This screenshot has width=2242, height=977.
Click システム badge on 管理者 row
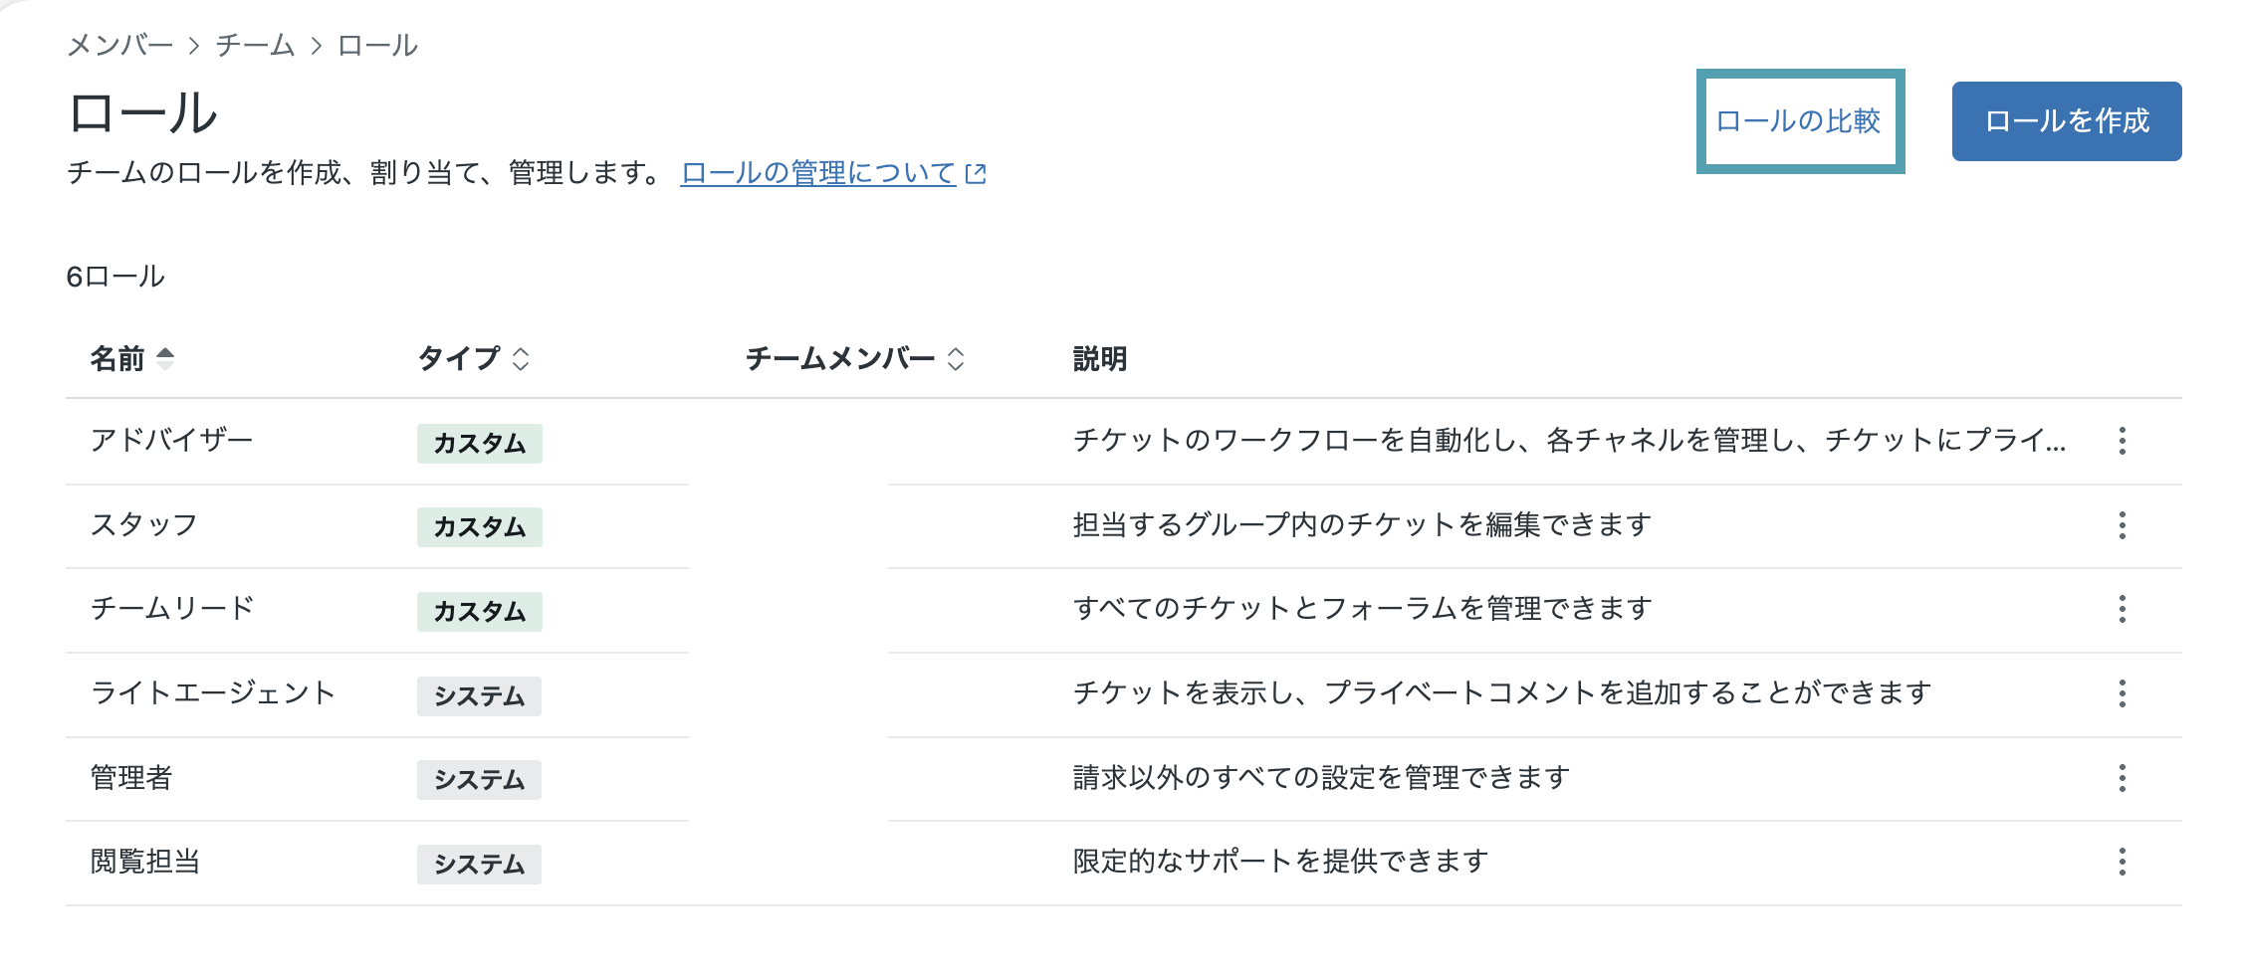click(479, 780)
